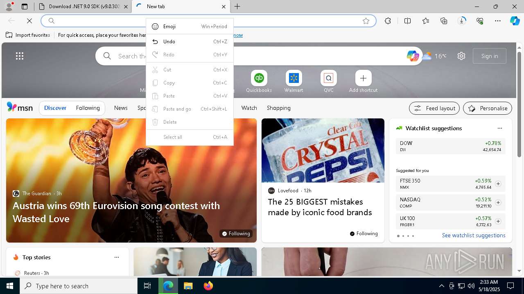Open Settings and more ellipsis
524x294 pixels.
tap(498, 21)
